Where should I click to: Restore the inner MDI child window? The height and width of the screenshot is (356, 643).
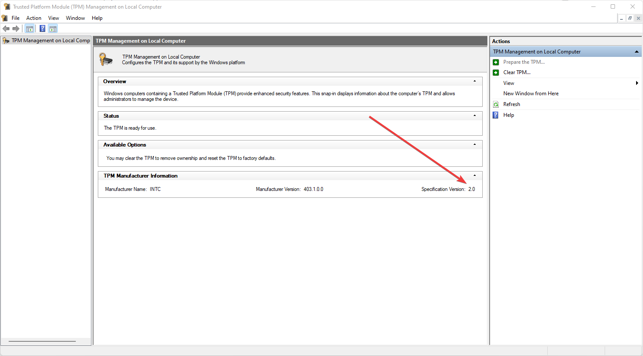pyautogui.click(x=630, y=18)
